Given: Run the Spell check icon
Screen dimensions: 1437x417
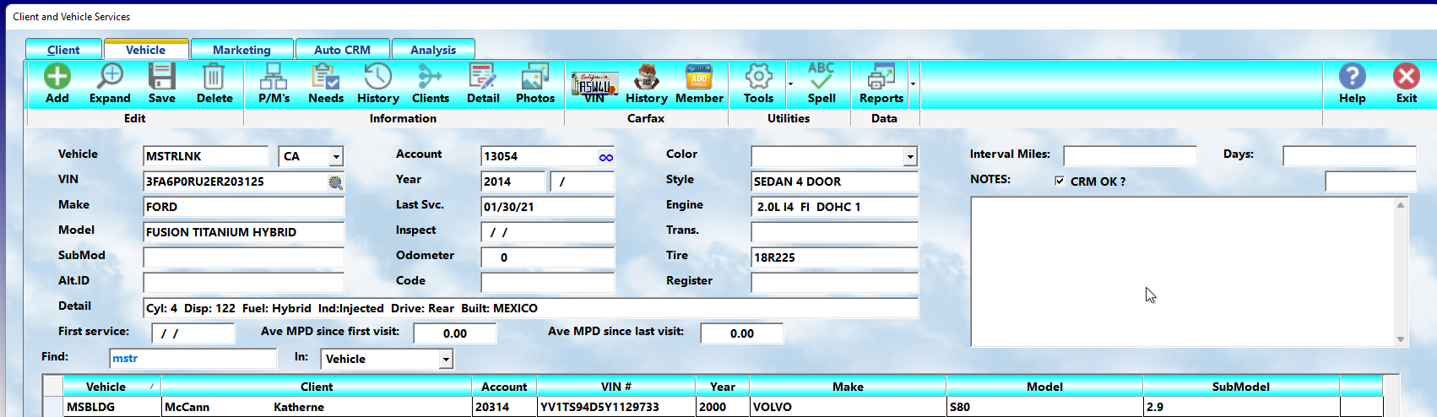Looking at the screenshot, I should (821, 76).
